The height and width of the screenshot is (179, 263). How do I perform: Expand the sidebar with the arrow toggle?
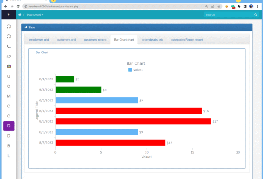[x=8, y=14]
